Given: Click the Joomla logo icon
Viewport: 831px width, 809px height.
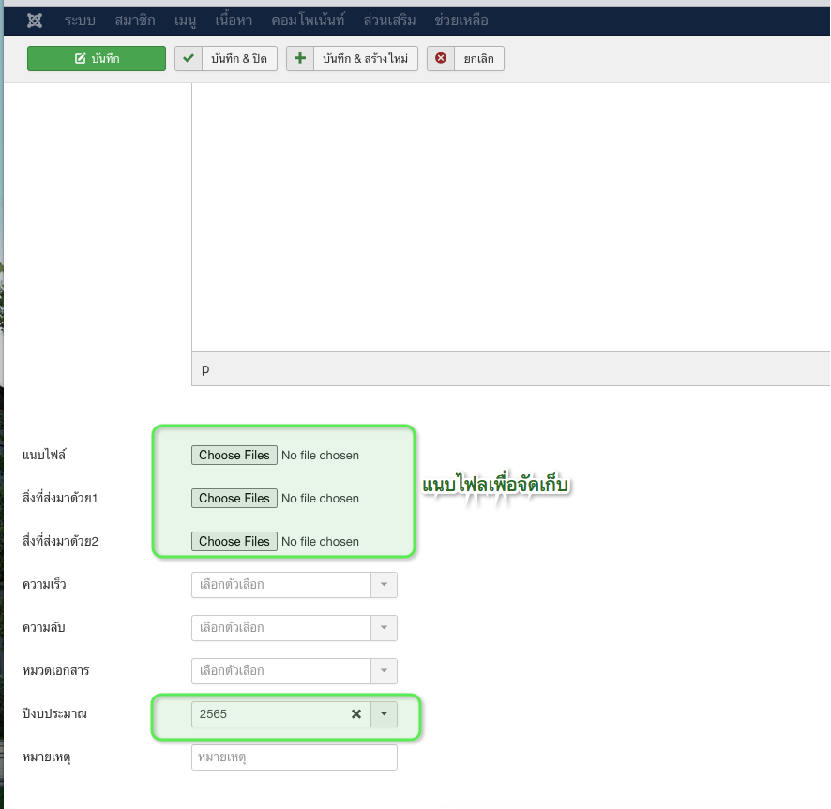Looking at the screenshot, I should tap(35, 21).
